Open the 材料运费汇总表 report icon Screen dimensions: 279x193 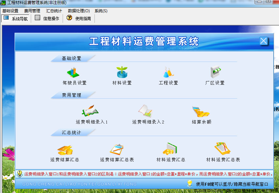click(x=223, y=149)
